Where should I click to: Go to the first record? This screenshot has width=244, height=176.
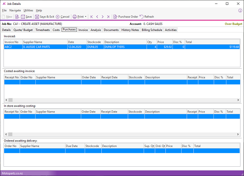tap(92, 17)
